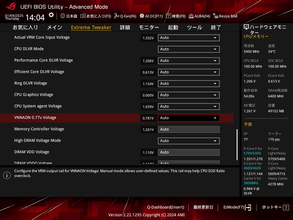The width and height of the screenshot is (293, 220).
Task: Click the AI OC (F11) chip icon
Action: click(142, 16)
